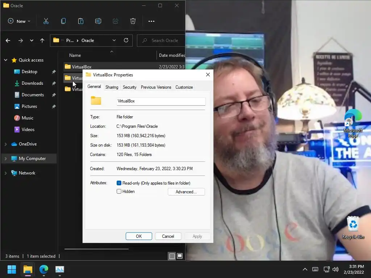Open Advanced attributes dialog
Viewport: 371px width, 278px height.
tap(186, 192)
